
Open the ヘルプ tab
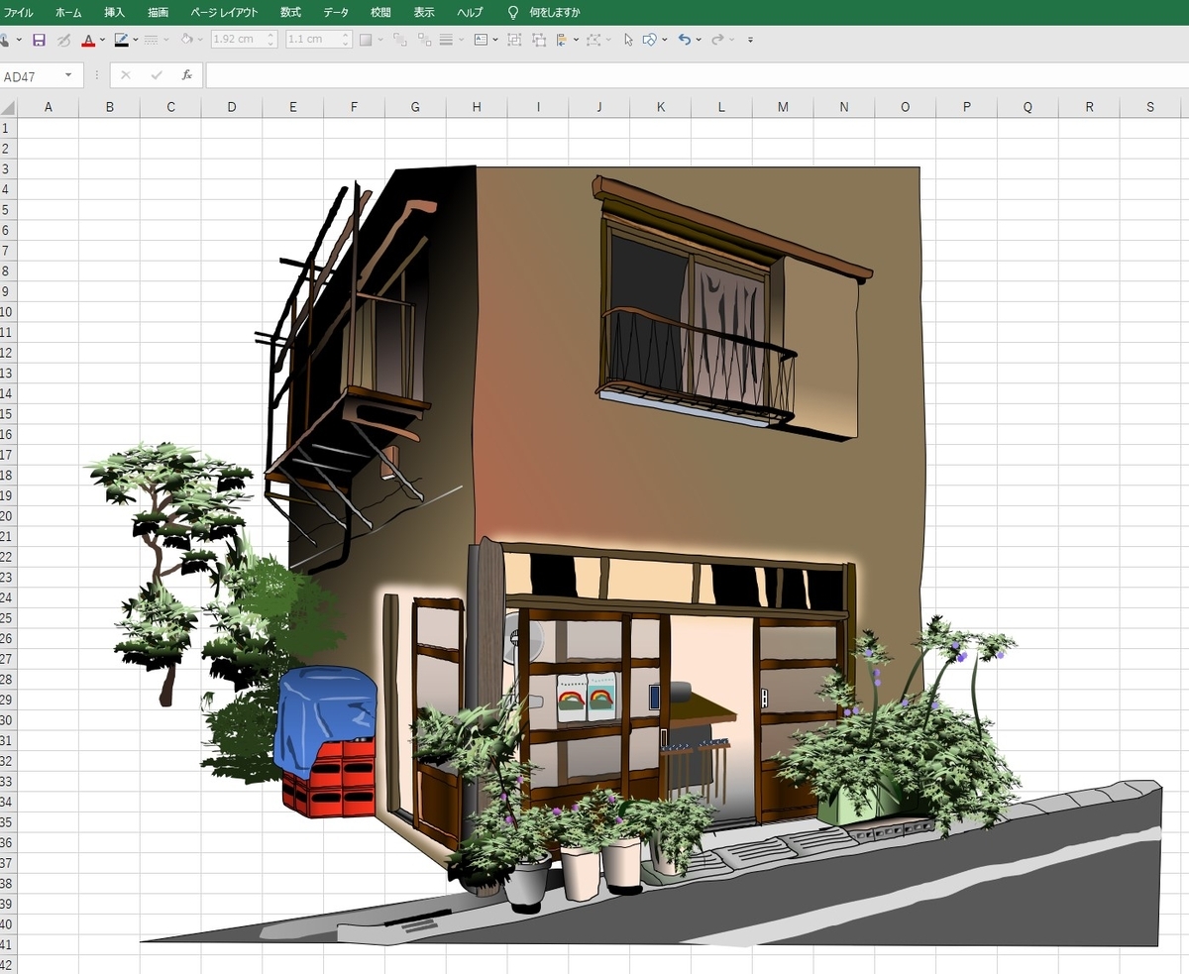pyautogui.click(x=470, y=13)
